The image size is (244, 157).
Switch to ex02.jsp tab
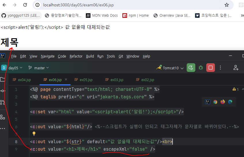(145, 80)
